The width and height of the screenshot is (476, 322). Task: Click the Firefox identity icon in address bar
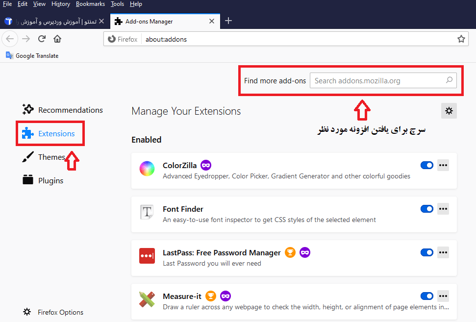point(112,39)
